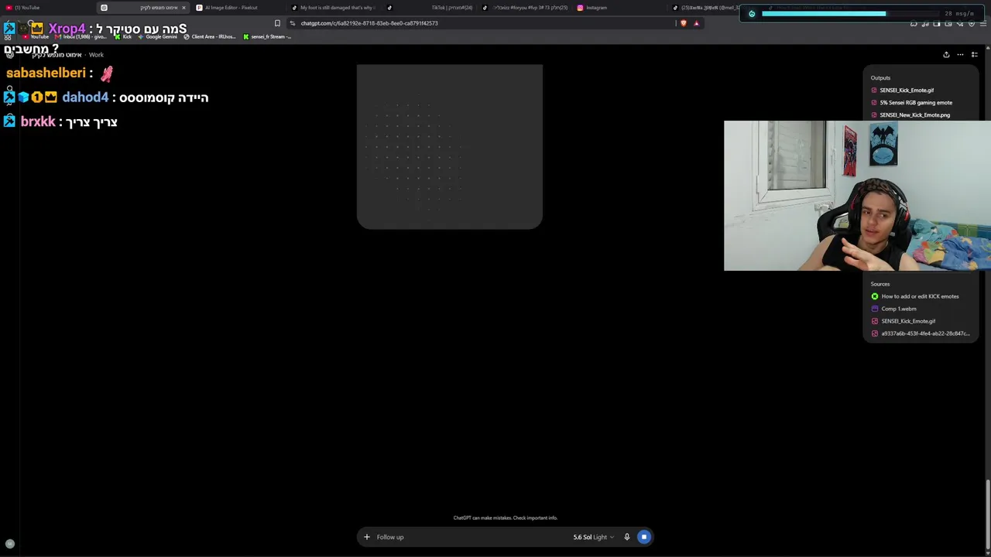The image size is (991, 557).
Task: Click the webcam overlay video
Action: [857, 196]
